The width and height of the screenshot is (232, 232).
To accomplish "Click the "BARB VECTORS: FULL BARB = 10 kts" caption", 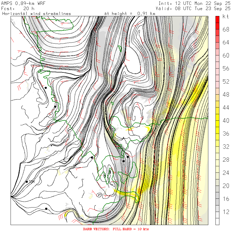I will click(x=116, y=229).
